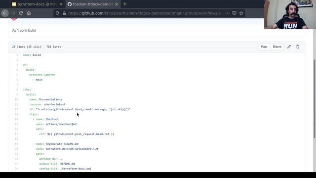Open browser home page icon
Viewport: 316px width, 178px height.
[29, 13]
